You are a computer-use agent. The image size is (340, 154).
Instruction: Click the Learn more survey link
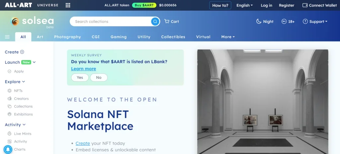click(83, 69)
